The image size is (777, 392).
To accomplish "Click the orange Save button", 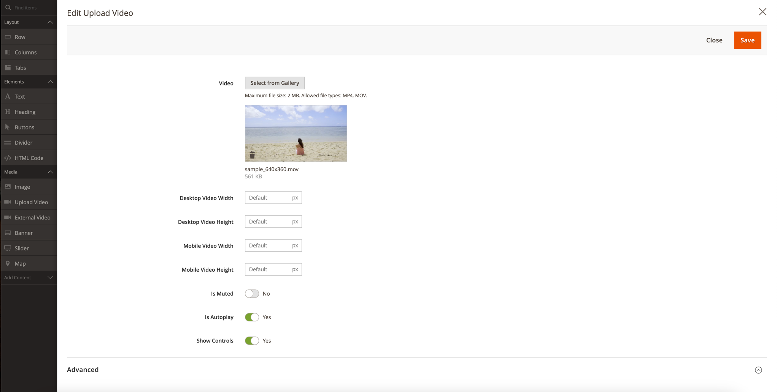I will (x=747, y=40).
